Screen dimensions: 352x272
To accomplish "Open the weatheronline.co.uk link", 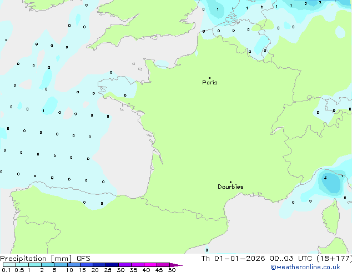I will [x=305, y=267].
